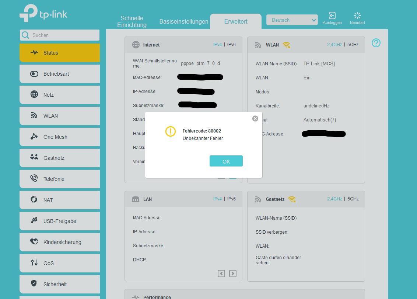Viewport: 417px width, 299px height.
Task: Select IPv4 in LAN panel
Action: point(217,199)
